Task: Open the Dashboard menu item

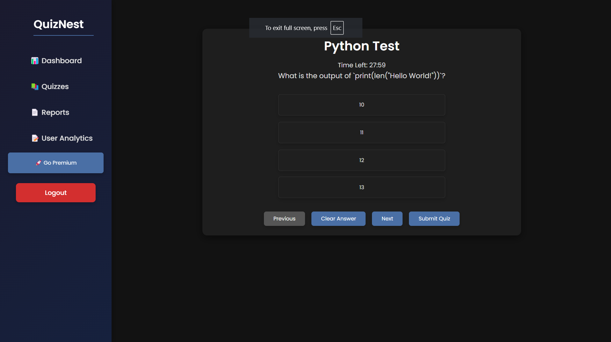Action: 62,61
